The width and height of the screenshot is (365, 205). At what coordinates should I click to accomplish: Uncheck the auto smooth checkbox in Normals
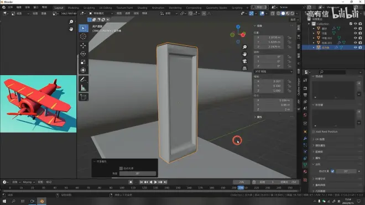coord(332,171)
